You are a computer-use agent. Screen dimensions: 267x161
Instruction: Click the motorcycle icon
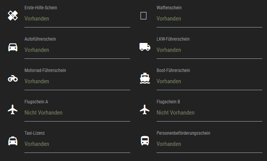(x=13, y=79)
